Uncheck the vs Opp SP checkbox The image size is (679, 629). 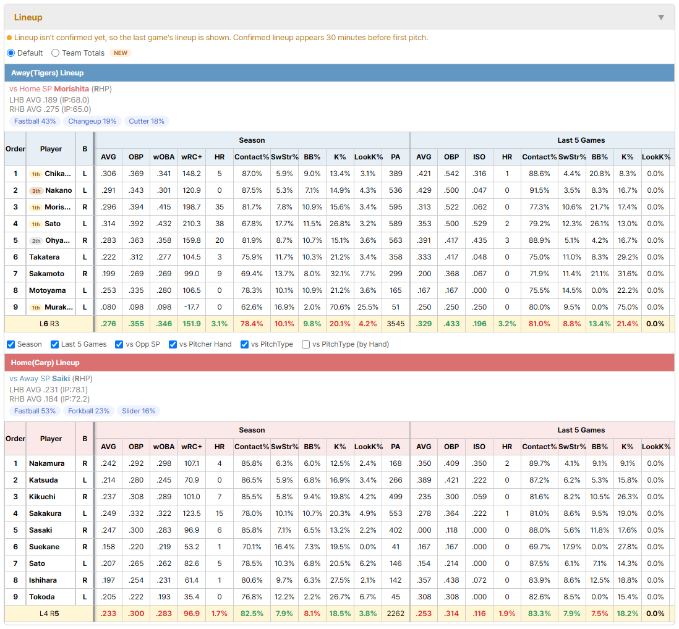(x=119, y=344)
